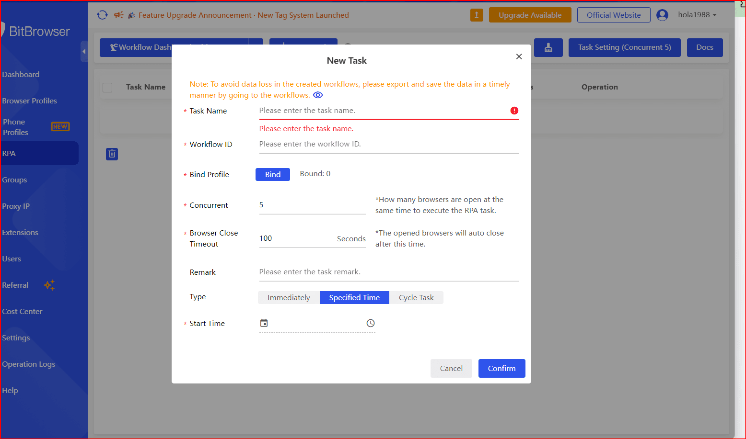Click the Bind profile button
This screenshot has height=439, width=746.
(272, 174)
